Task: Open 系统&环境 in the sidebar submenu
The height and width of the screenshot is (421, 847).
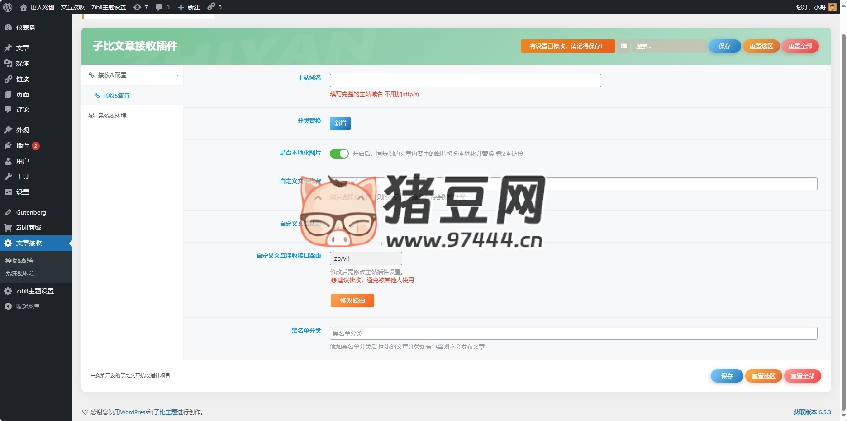Action: [19, 273]
